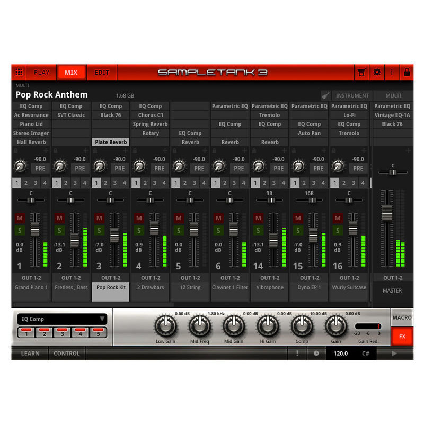Mute channel 3 Pop Rock Kit
Viewport: 424px width, 424px height.
[99, 218]
